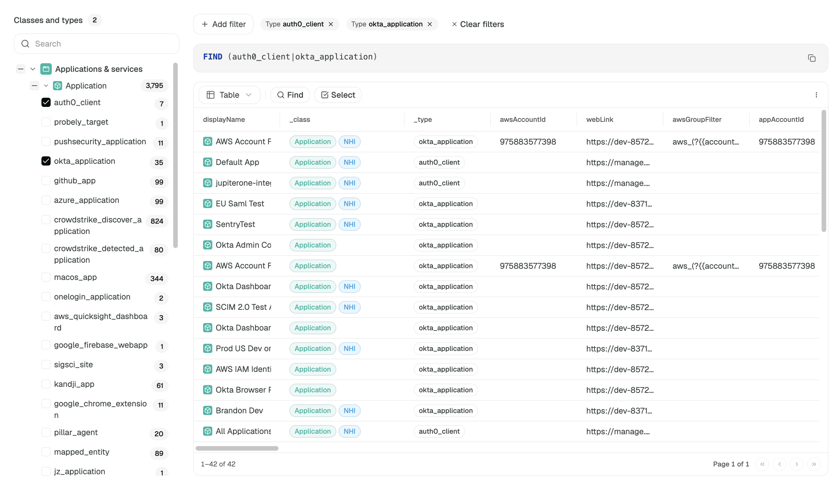The height and width of the screenshot is (484, 840).
Task: Toggle the Applications & services partial-selection box
Action: pos(21,69)
